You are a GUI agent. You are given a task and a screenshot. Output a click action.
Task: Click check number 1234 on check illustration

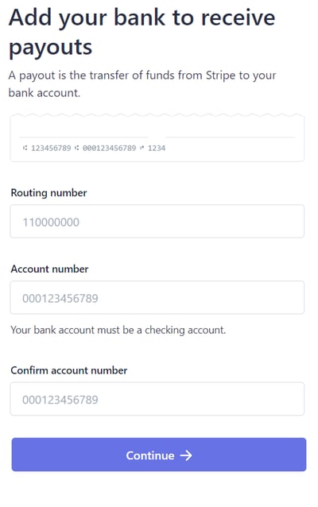(x=157, y=148)
